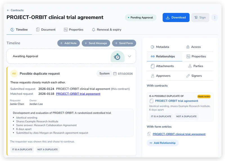Viewport: 225px width, 161px height.
Task: Click 'Same answer: Research Collaboration Agreement' bullet
Action: tap(46, 125)
